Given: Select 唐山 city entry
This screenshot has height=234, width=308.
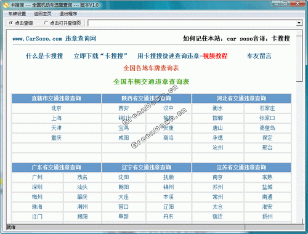Looking at the screenshot, I should click(217, 128).
